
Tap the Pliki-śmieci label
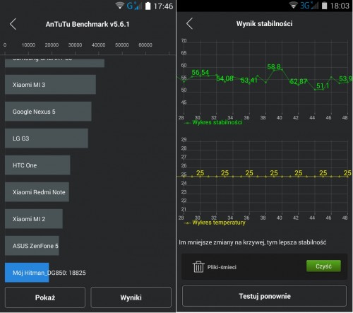click(222, 267)
